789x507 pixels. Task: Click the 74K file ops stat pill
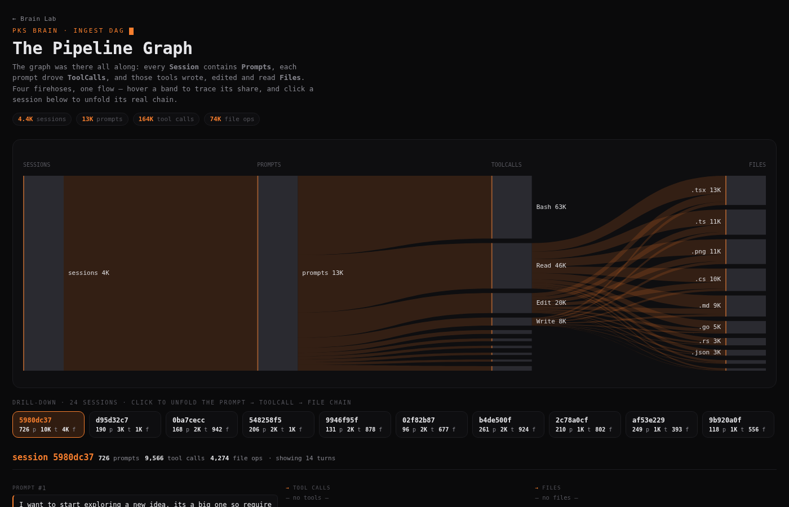tap(232, 119)
